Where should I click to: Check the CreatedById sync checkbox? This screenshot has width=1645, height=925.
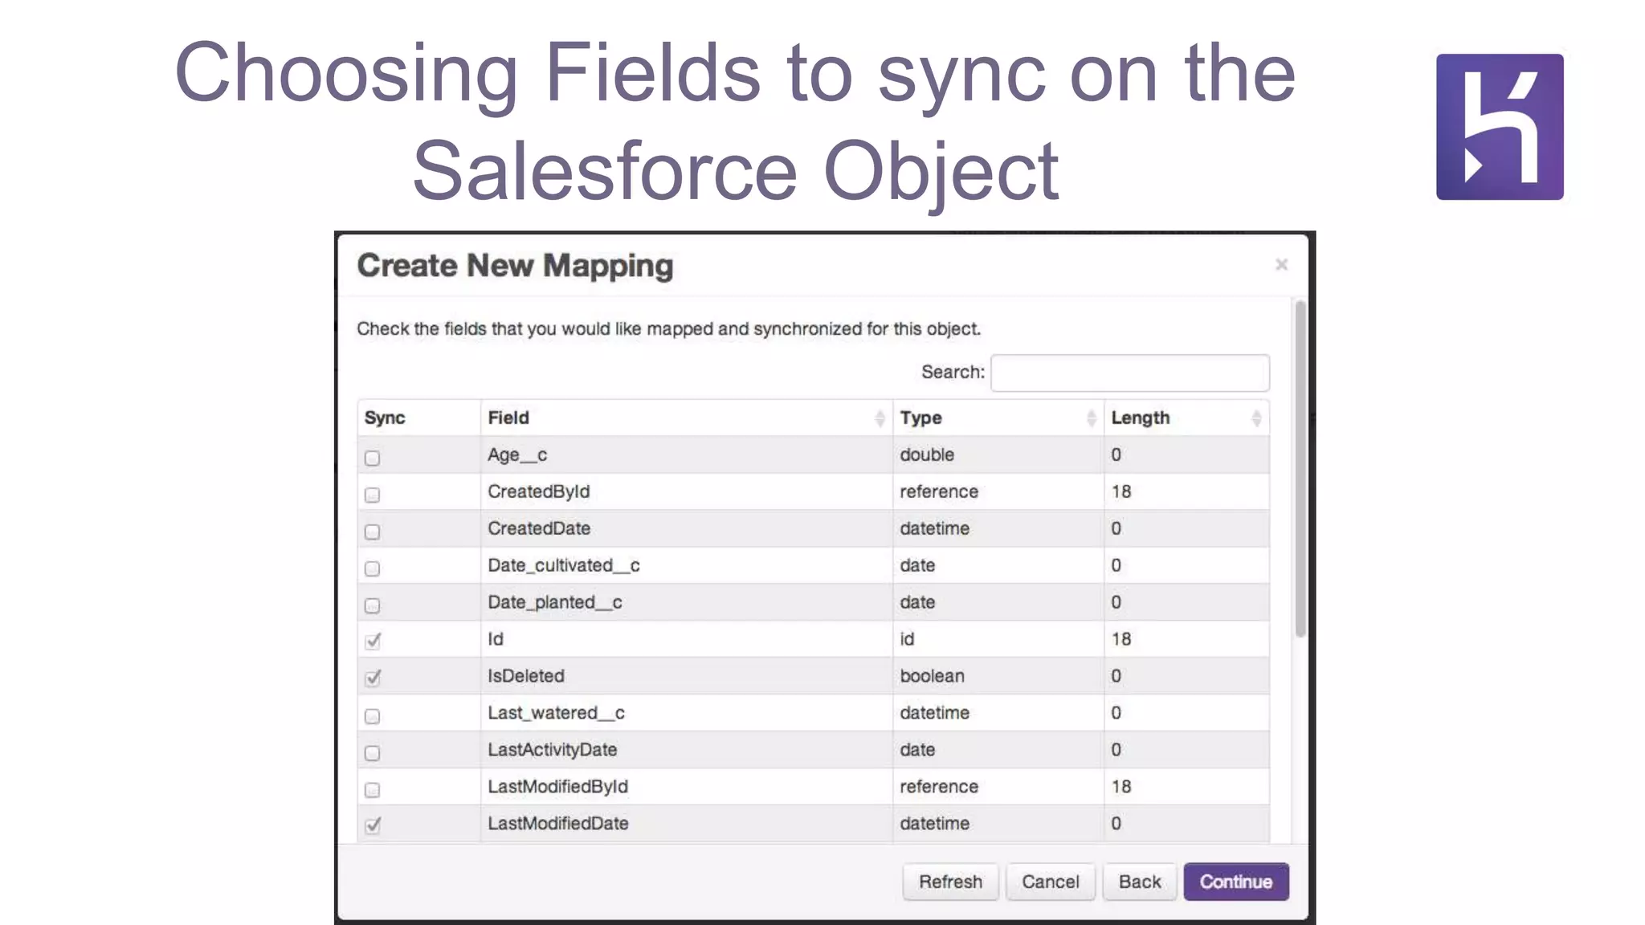point(372,495)
